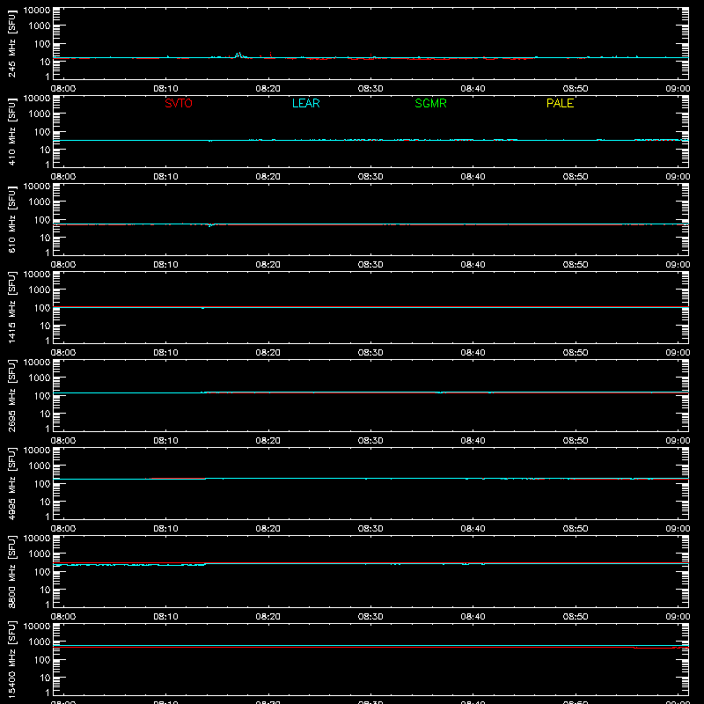The width and height of the screenshot is (704, 704).
Task: Click 08:50 label under the 410 MHz plot
Action: 576,177
